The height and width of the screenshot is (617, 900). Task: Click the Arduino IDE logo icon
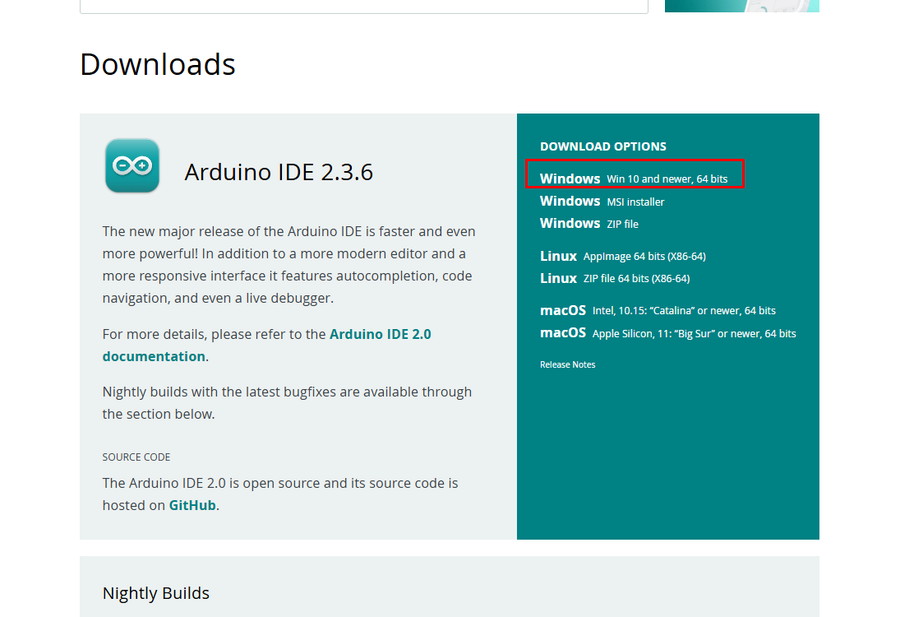132,165
